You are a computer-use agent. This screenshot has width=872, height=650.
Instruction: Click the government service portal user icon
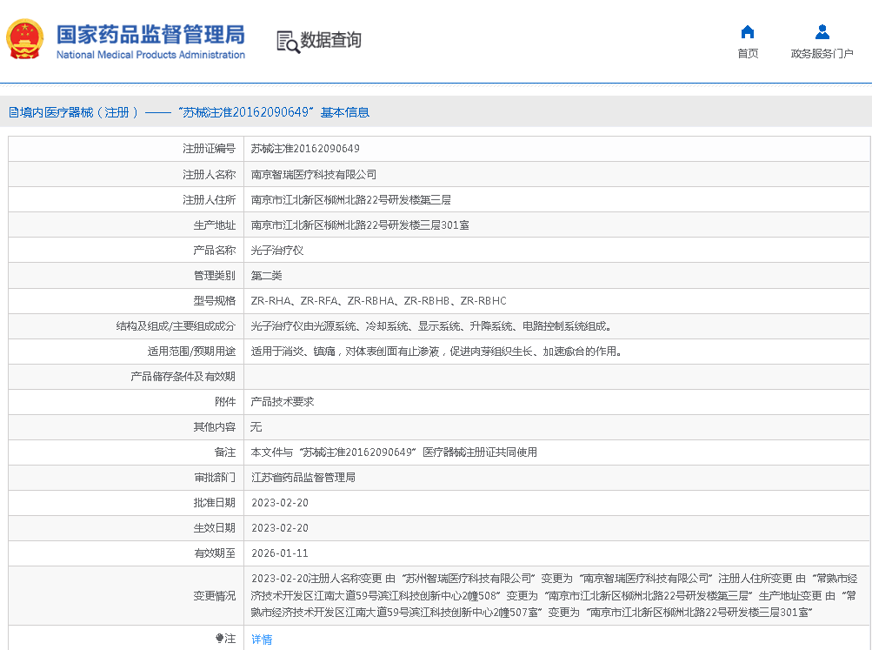[x=822, y=32]
